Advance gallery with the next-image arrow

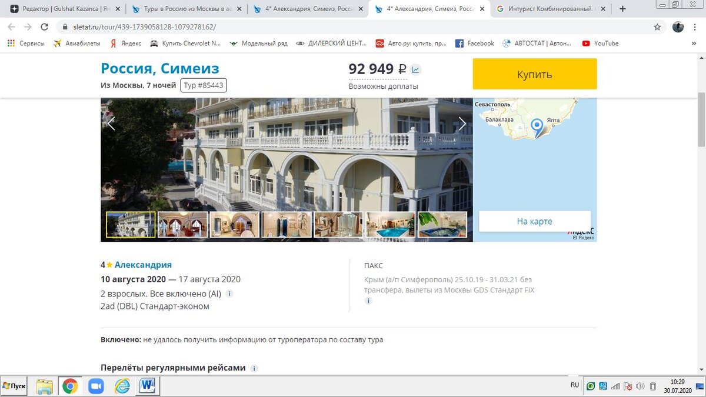click(x=462, y=124)
